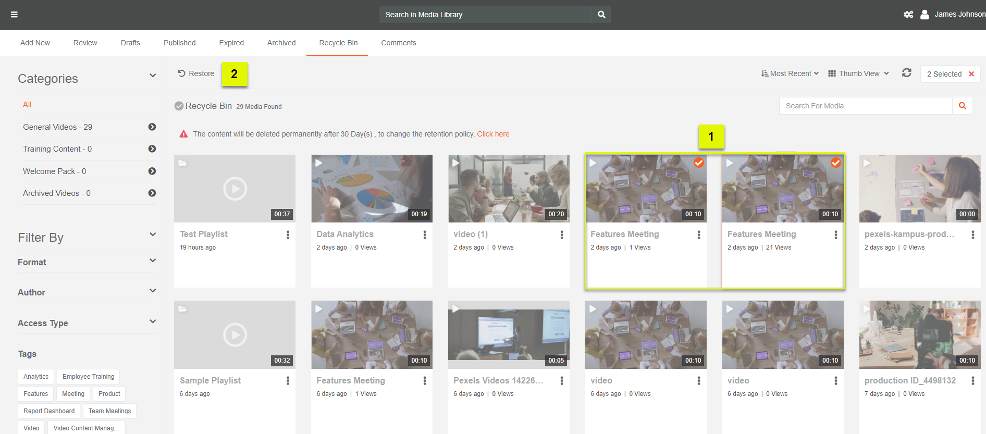Open the hamburger menu in the top bar

14,15
